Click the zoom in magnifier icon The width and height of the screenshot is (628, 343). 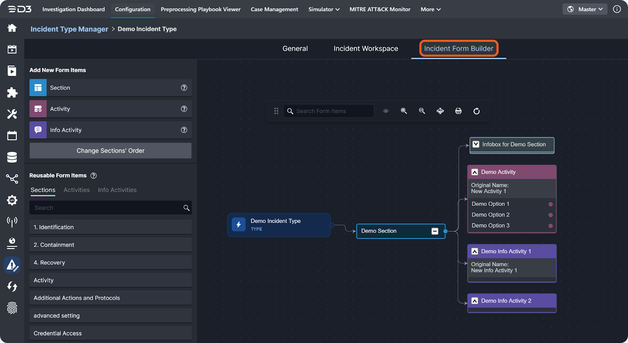(403, 111)
